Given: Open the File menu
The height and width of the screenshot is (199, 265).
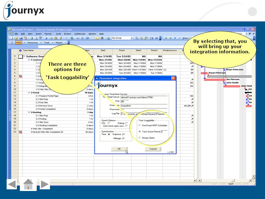Looking at the screenshot, I should tap(16, 34).
